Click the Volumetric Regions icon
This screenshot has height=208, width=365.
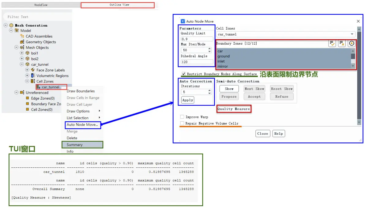pyautogui.click(x=33, y=75)
